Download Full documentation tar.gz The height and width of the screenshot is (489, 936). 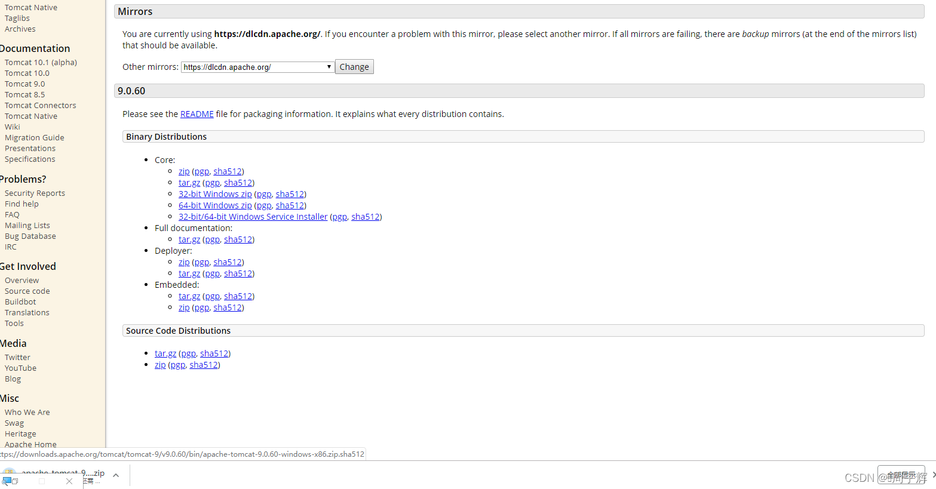pos(189,239)
